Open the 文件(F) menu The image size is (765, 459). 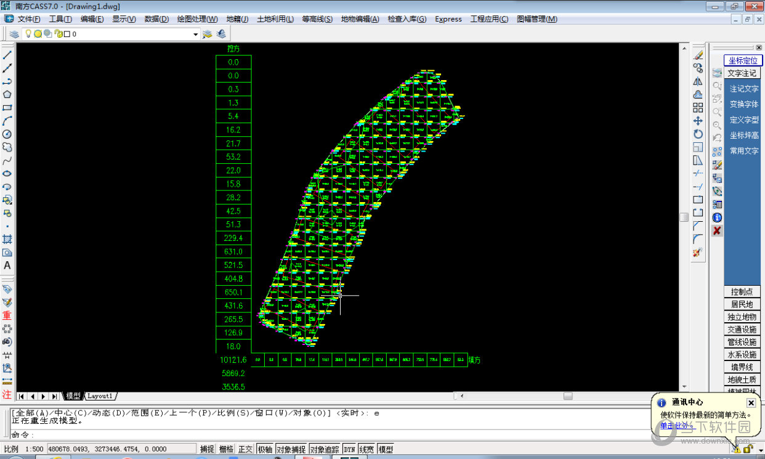tap(29, 19)
